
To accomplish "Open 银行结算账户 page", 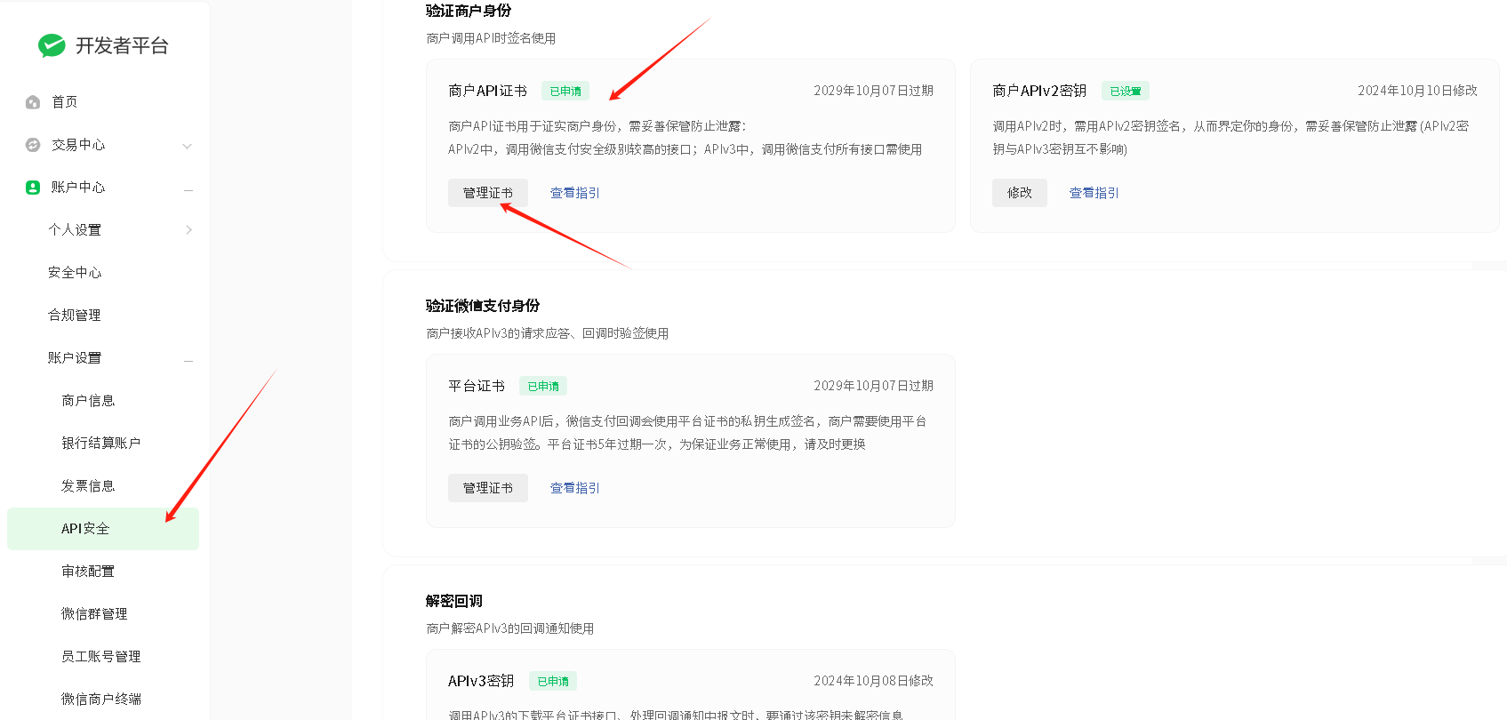I will pyautogui.click(x=103, y=444).
